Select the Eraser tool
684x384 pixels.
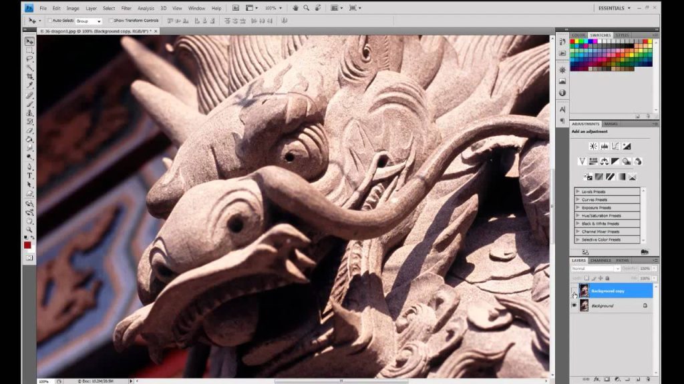pos(29,131)
